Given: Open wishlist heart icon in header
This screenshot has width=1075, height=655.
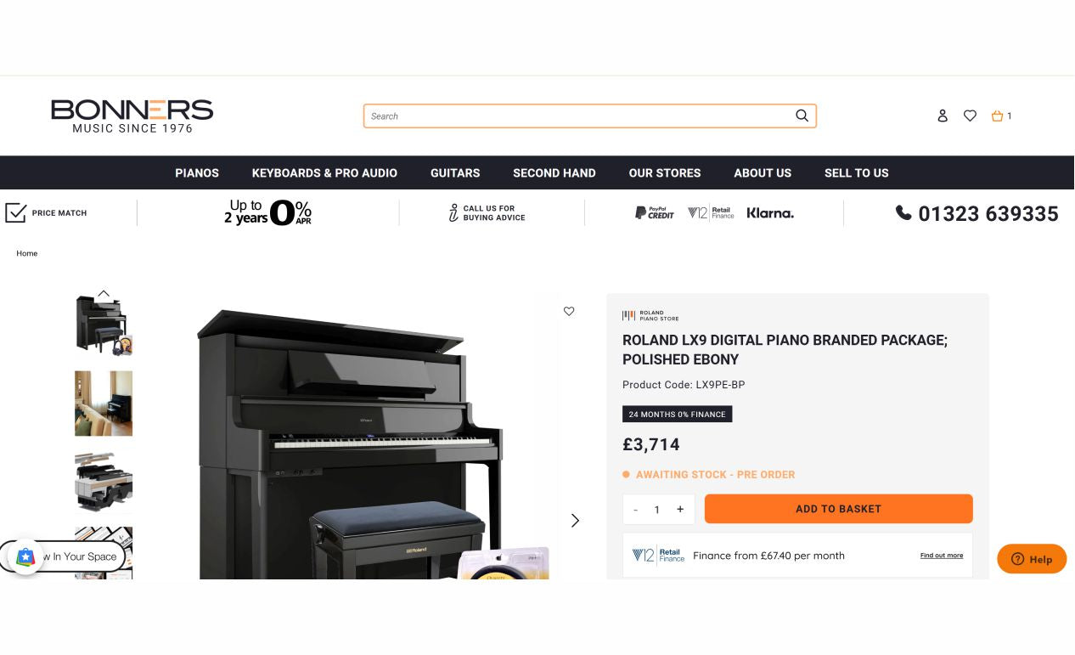Looking at the screenshot, I should tap(970, 116).
